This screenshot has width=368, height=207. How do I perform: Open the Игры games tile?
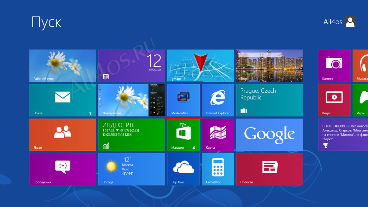tap(360, 100)
